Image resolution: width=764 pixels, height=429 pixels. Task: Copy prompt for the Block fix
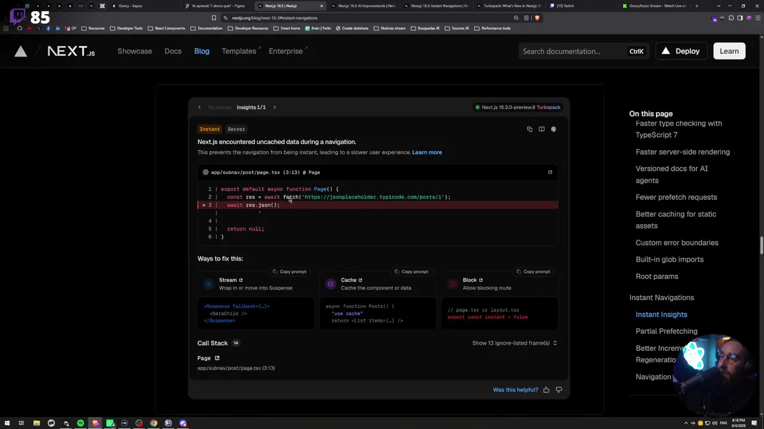click(x=533, y=272)
